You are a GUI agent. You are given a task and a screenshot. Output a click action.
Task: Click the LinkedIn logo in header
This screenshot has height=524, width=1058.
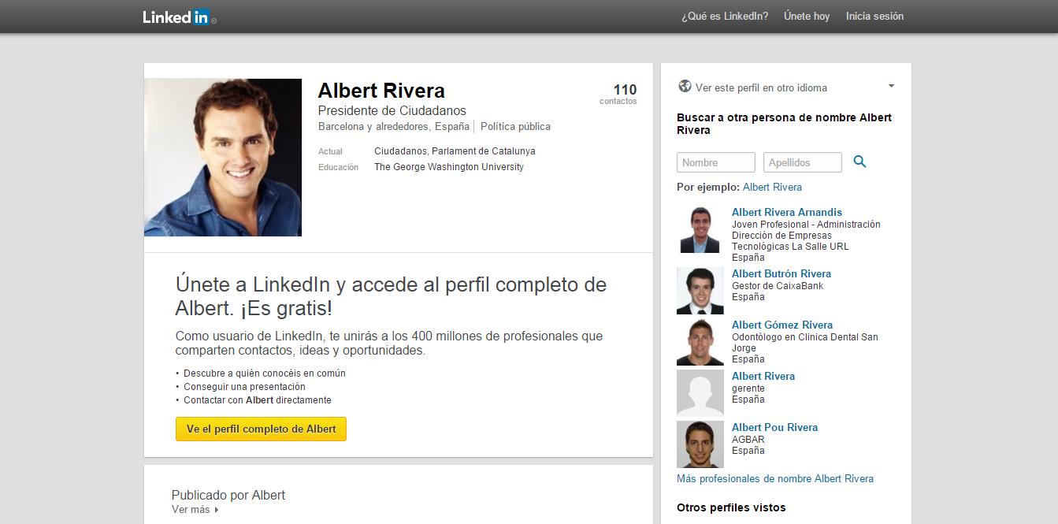click(176, 17)
